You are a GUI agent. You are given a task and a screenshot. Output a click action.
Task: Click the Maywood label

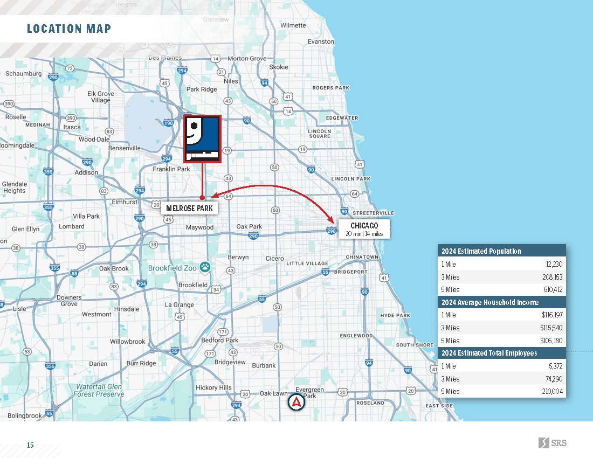199,227
